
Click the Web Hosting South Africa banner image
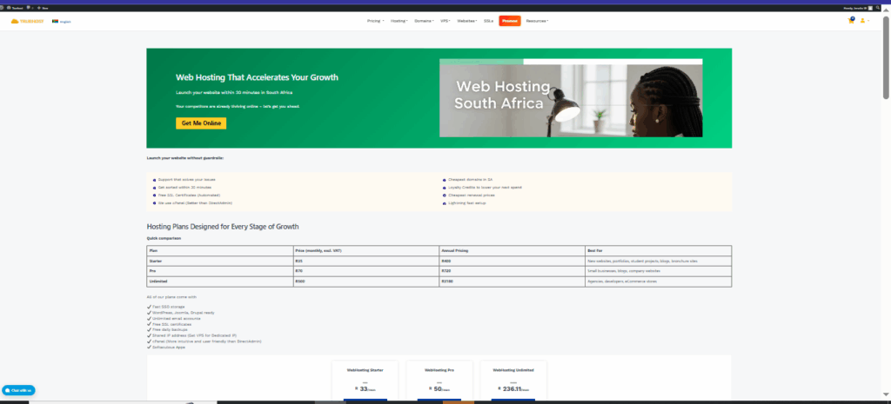tap(571, 98)
